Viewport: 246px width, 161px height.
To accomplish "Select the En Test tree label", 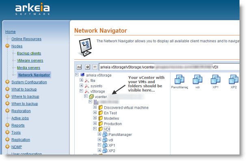I will point(110,113).
